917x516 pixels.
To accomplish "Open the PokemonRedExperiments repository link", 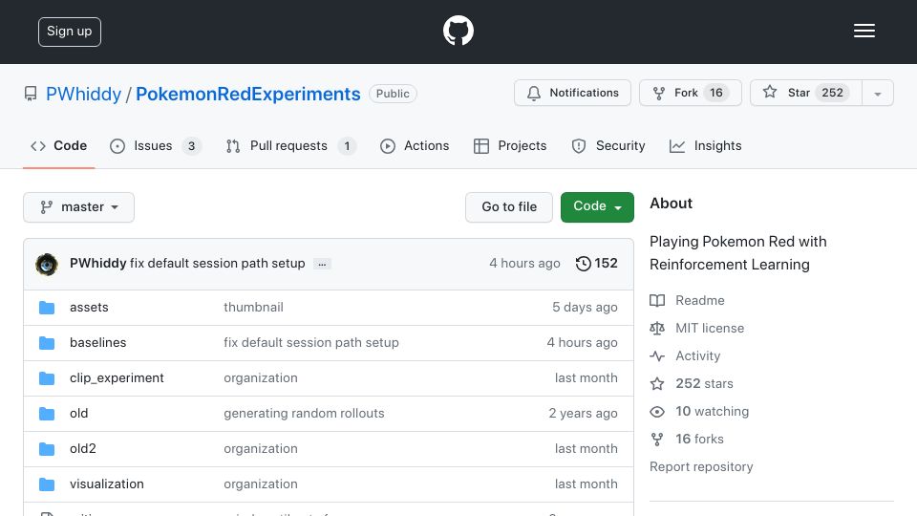I will pos(248,94).
